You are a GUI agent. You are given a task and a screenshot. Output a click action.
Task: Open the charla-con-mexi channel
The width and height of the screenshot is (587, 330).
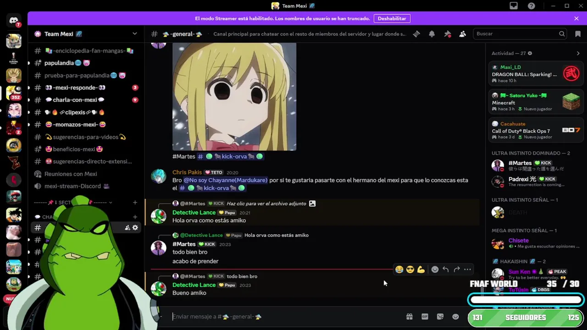pyautogui.click(x=75, y=100)
